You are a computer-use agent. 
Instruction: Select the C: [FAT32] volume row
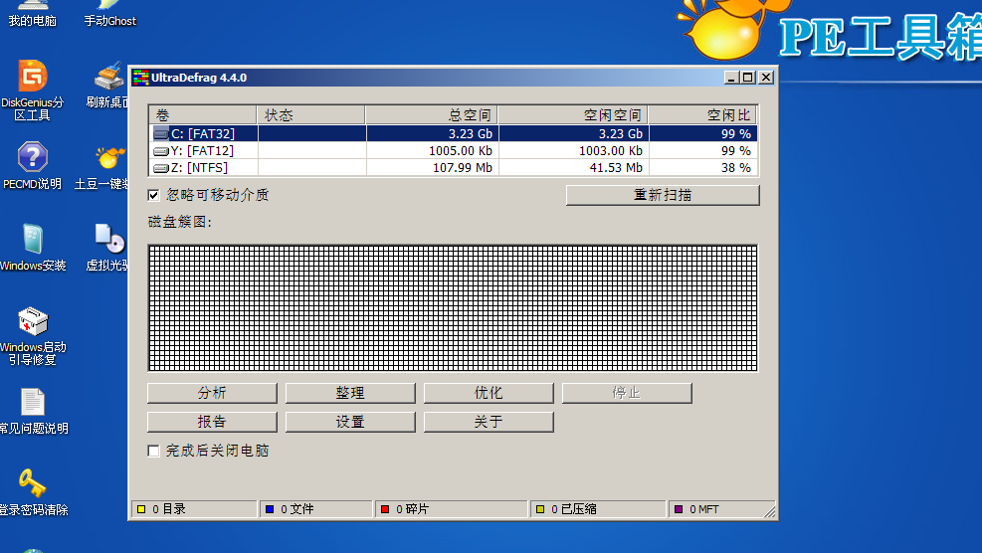click(454, 134)
